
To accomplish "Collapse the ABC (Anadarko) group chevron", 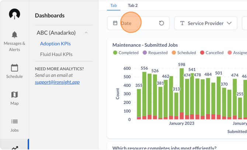I will tap(86, 33).
